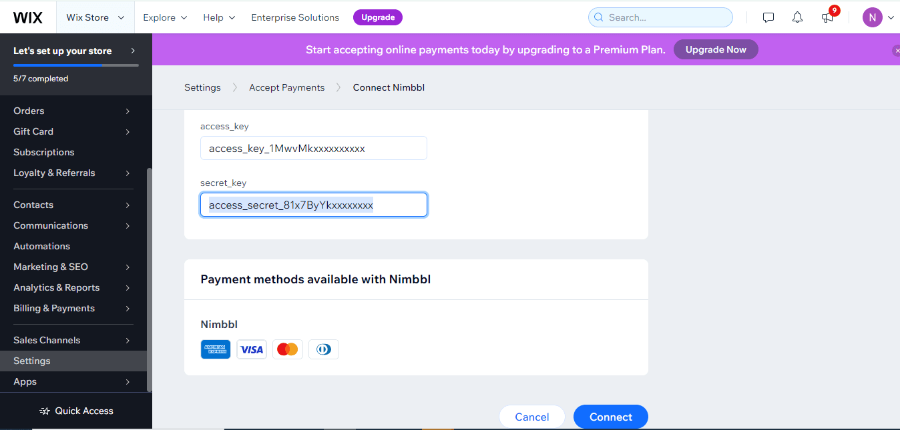Expand Contacts in the sidebar
Screen dimensions: 900x430
point(73,205)
